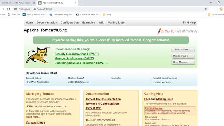Viewport: 224px width, 126px height.
Task: Open the Tomcat 8.5 Documentation link
Action: (x=103, y=99)
